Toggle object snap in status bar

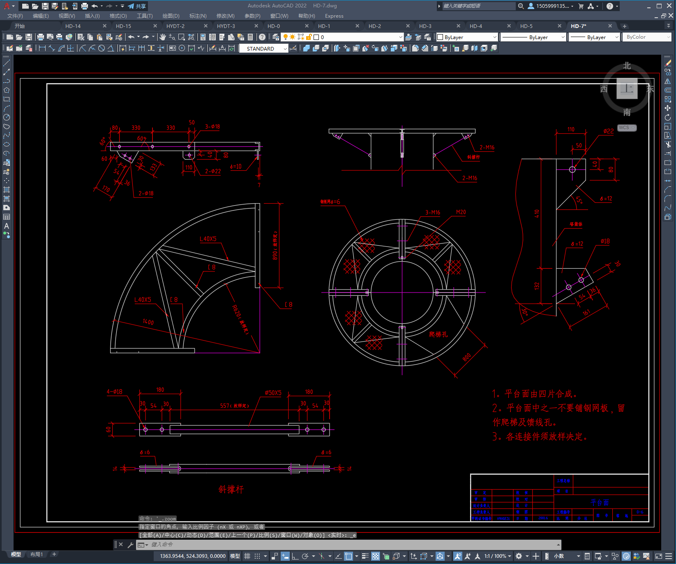point(348,556)
